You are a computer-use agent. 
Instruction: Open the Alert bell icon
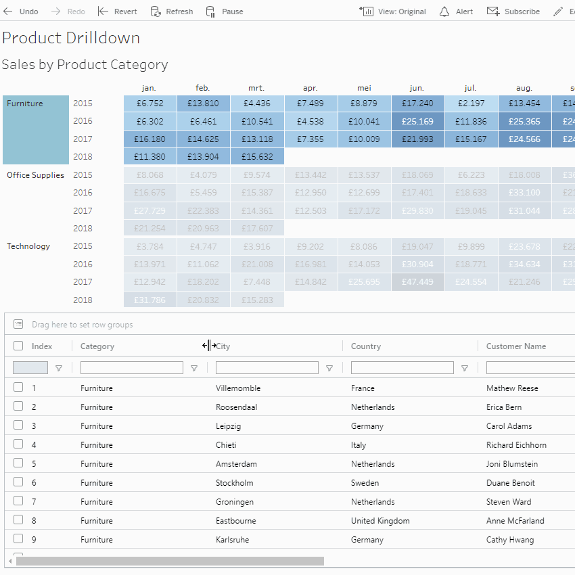pos(444,11)
